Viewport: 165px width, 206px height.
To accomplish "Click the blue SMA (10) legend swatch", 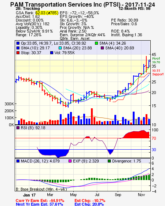I will pos(18,48).
